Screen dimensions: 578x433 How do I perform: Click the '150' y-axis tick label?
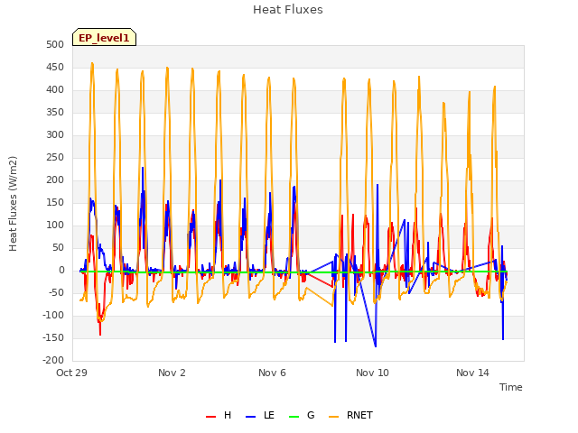click(55, 202)
